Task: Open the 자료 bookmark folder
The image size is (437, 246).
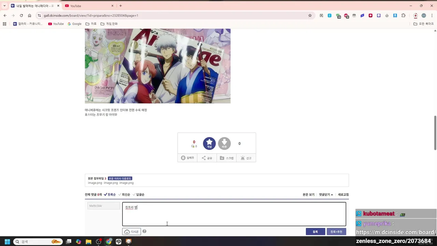Action: (x=91, y=24)
